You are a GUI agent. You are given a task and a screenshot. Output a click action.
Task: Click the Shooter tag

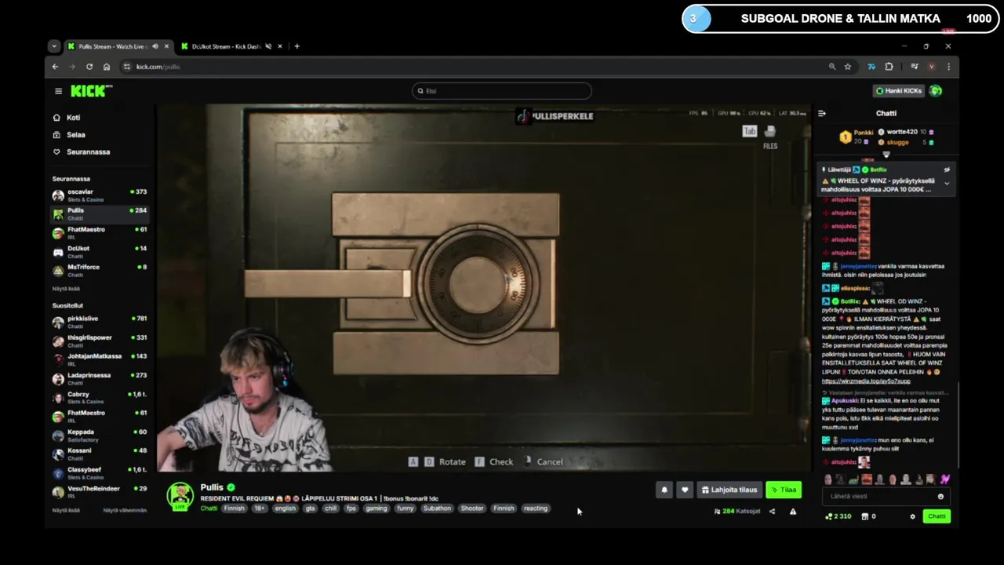point(472,508)
